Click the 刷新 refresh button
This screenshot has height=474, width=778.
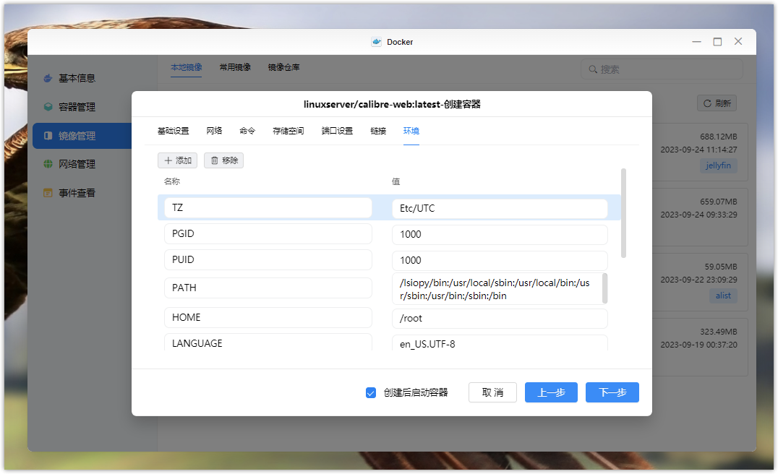[717, 103]
